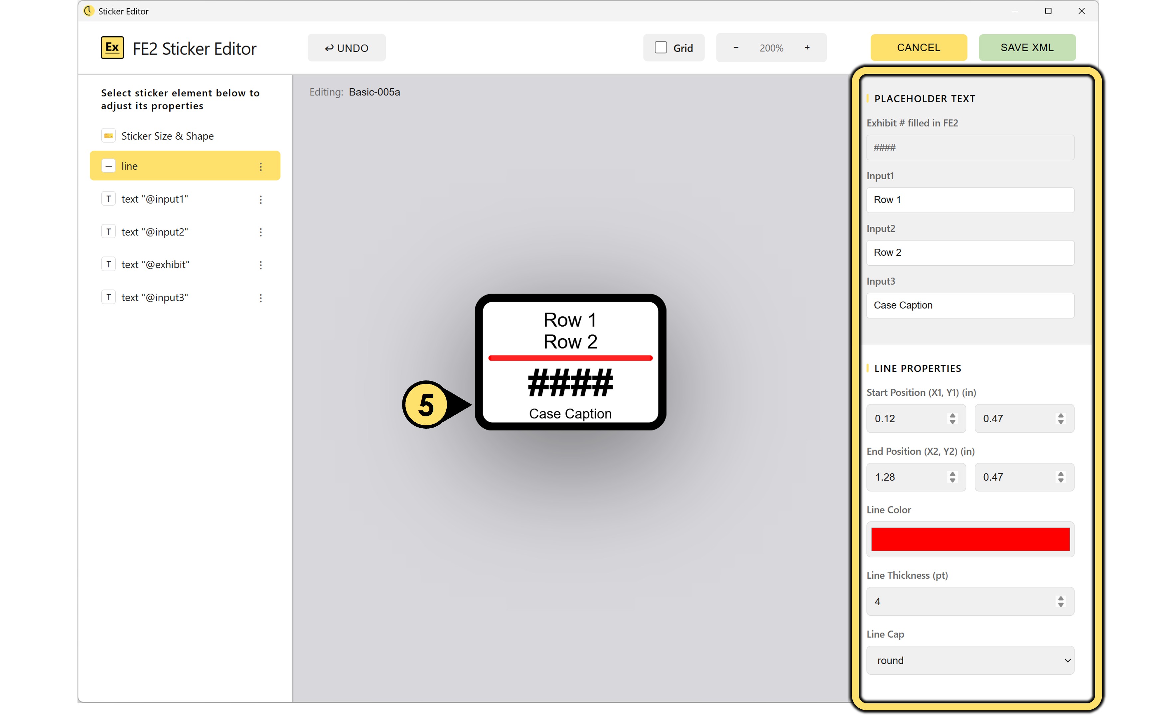Click the zoom in plus icon
The width and height of the screenshot is (1176, 715).
[x=807, y=48]
